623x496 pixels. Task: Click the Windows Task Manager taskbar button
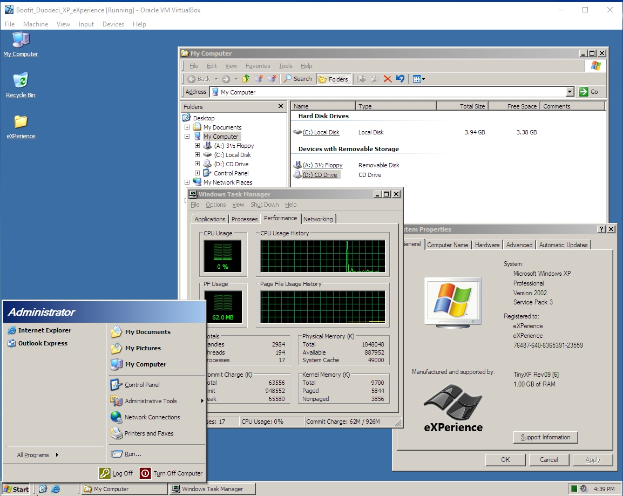click(213, 489)
